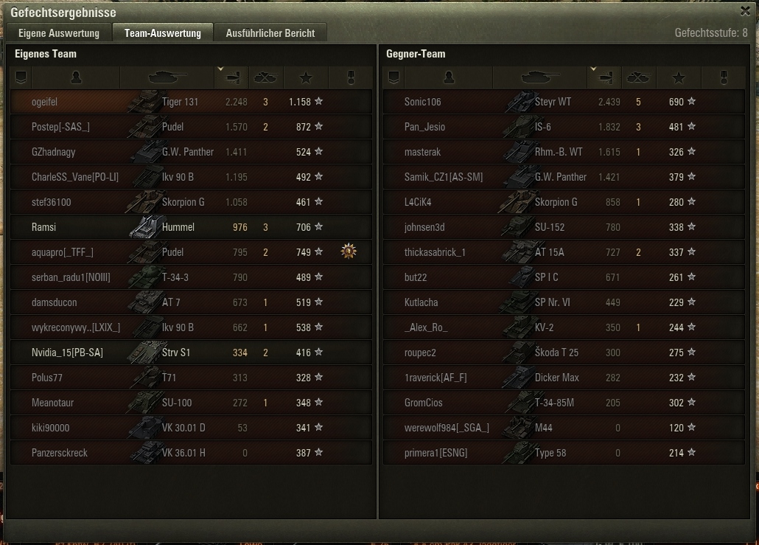The width and height of the screenshot is (759, 545).
Task: Sort enemy team by player name icon
Action: (x=449, y=77)
